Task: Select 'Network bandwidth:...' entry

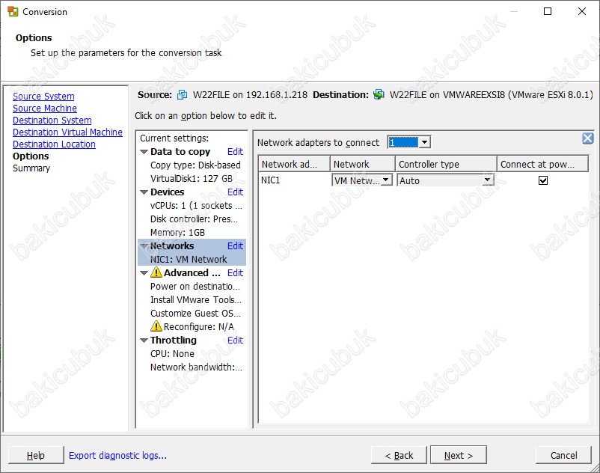Action: [196, 367]
